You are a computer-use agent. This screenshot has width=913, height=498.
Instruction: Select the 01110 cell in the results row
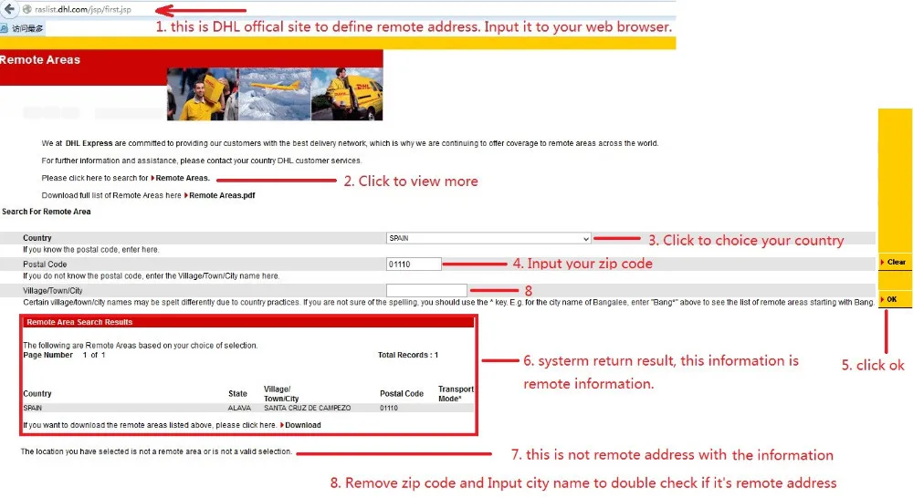coord(389,408)
